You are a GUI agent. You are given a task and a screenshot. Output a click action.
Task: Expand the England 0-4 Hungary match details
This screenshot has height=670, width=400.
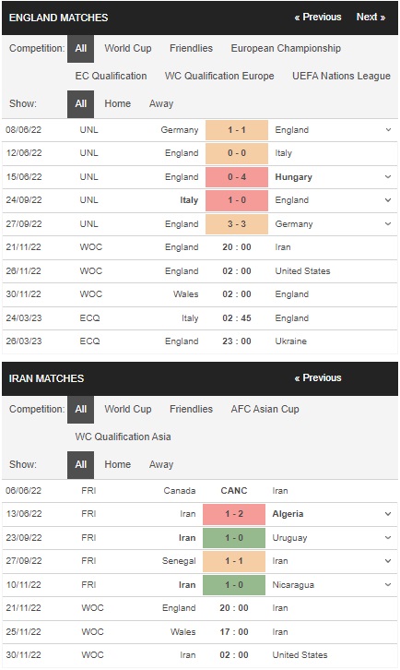[388, 177]
